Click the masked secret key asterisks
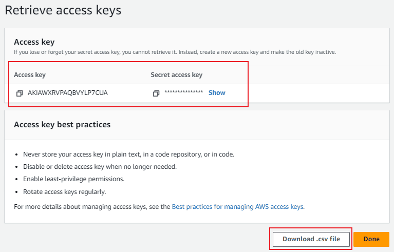 (184, 92)
